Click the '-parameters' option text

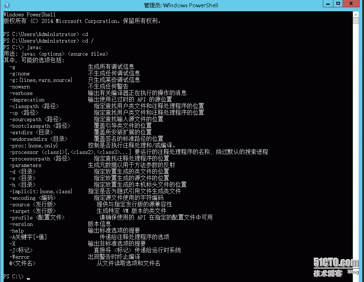tap(25, 166)
